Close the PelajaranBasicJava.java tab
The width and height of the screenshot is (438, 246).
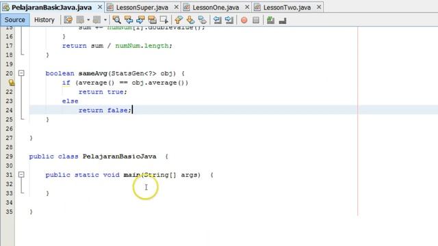pos(99,7)
